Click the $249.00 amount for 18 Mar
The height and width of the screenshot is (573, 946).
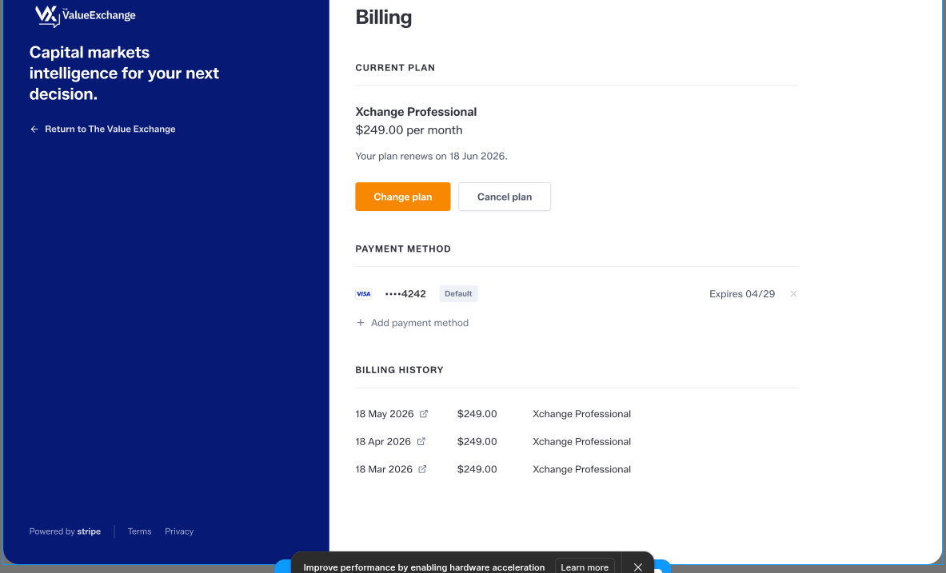click(x=477, y=469)
